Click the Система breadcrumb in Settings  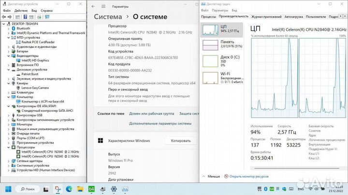[108, 16]
